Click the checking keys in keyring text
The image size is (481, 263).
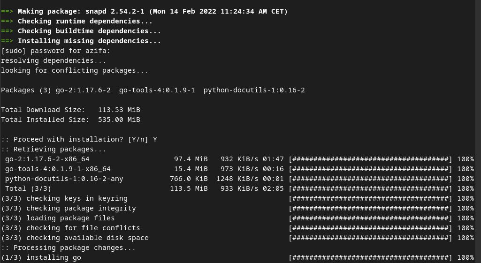[76, 198]
